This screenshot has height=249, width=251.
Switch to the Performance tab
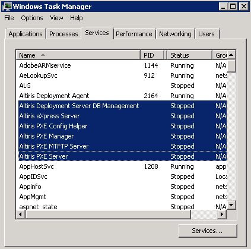click(134, 34)
